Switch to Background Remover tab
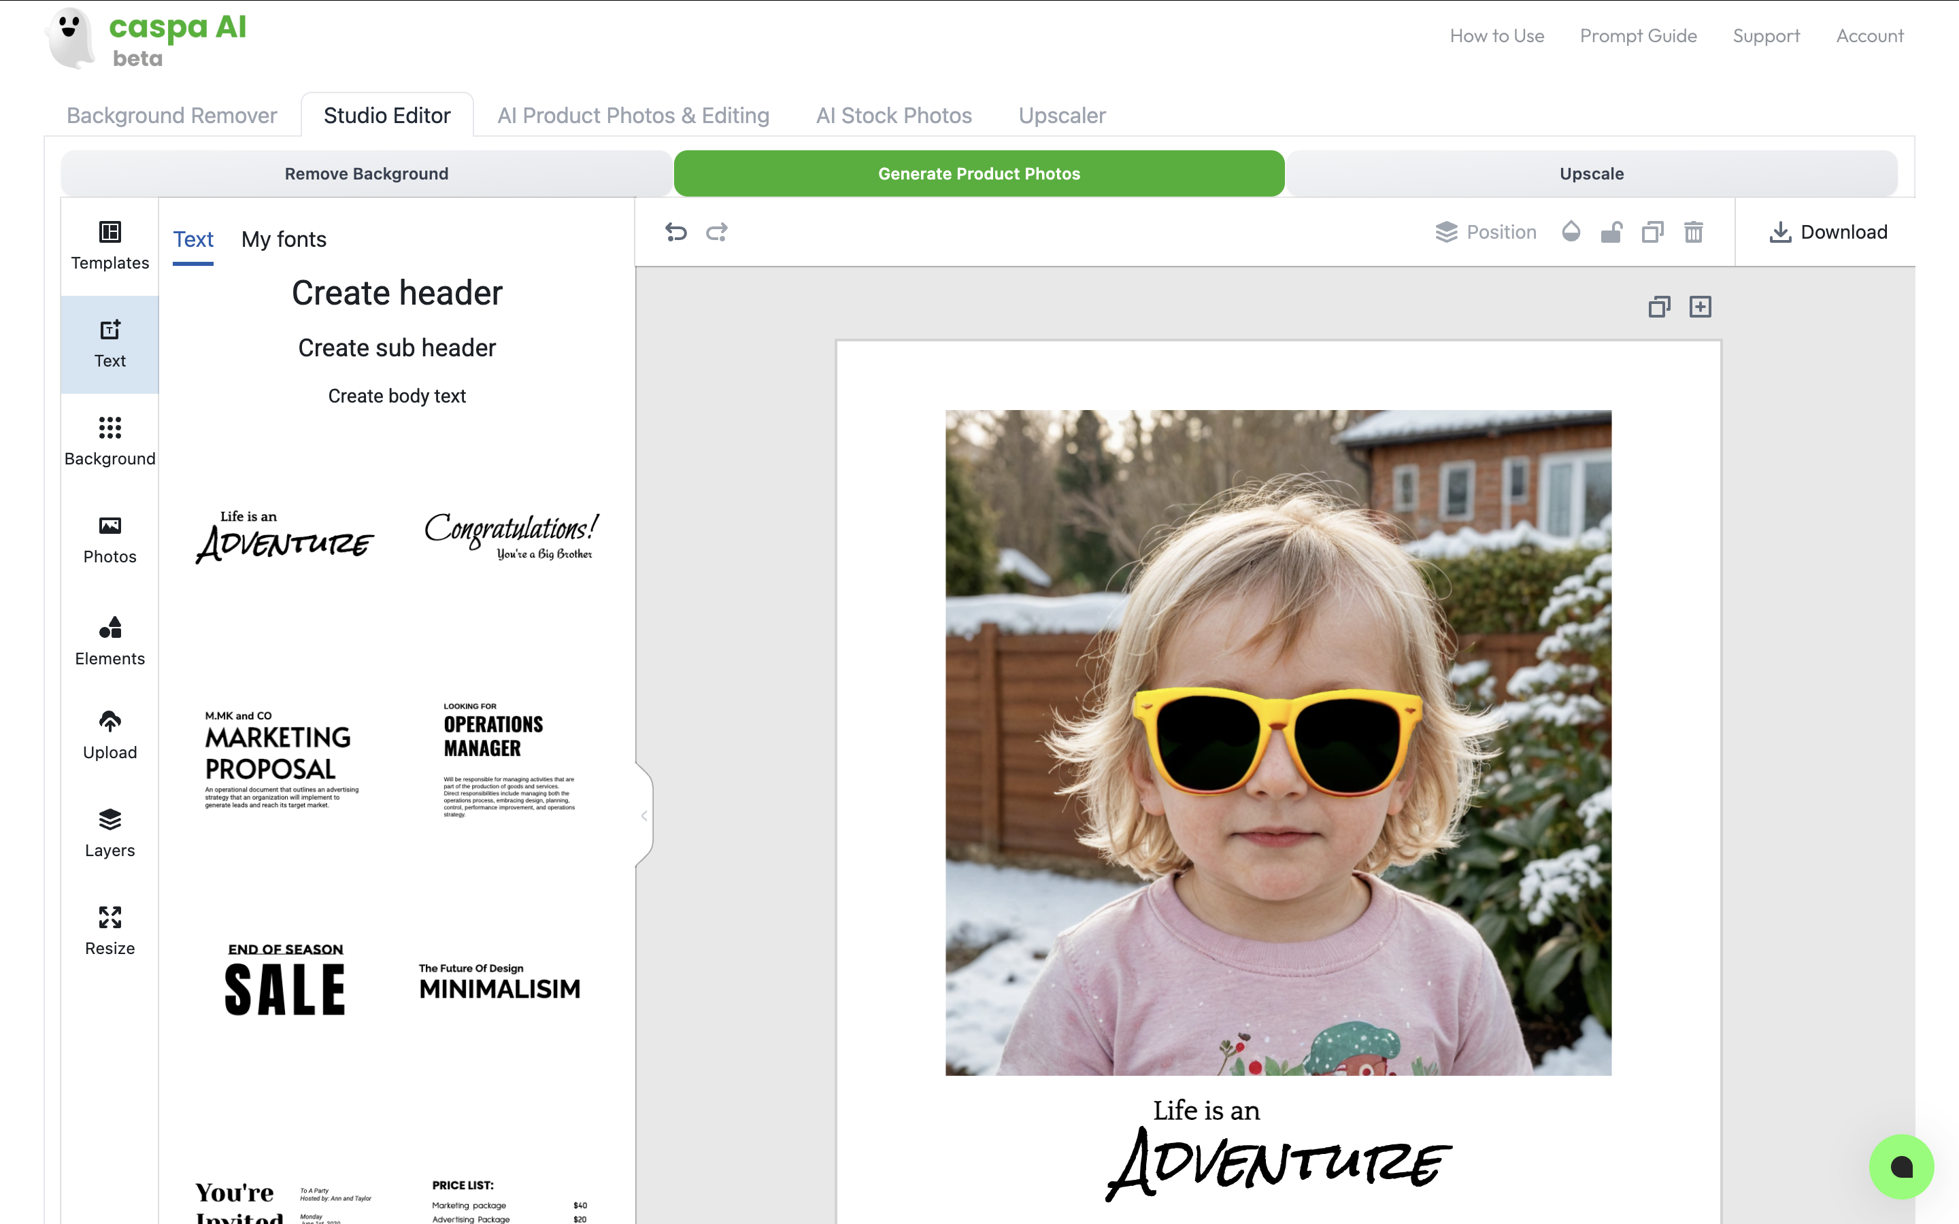Screen dimensions: 1959x1224 (x=171, y=116)
